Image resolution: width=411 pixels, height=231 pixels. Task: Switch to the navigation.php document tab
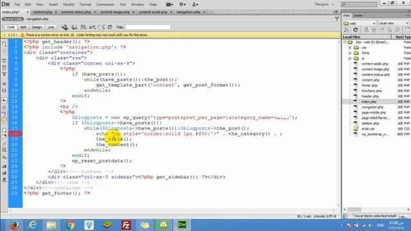tap(188, 12)
